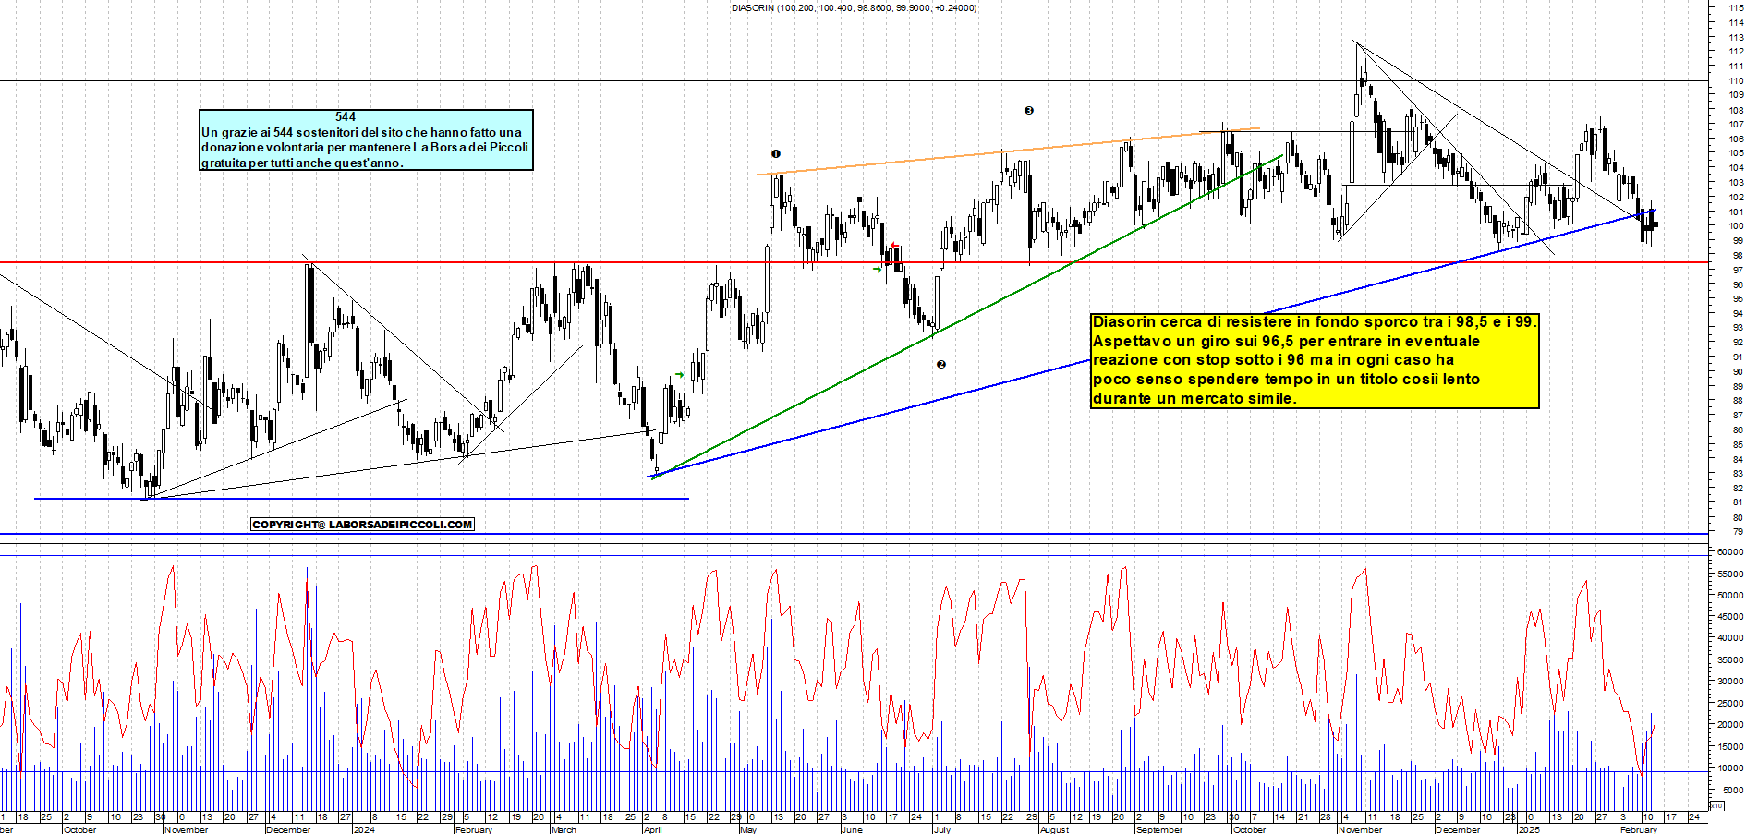Click the 'July' month label
1746x834 pixels.
pyautogui.click(x=941, y=829)
